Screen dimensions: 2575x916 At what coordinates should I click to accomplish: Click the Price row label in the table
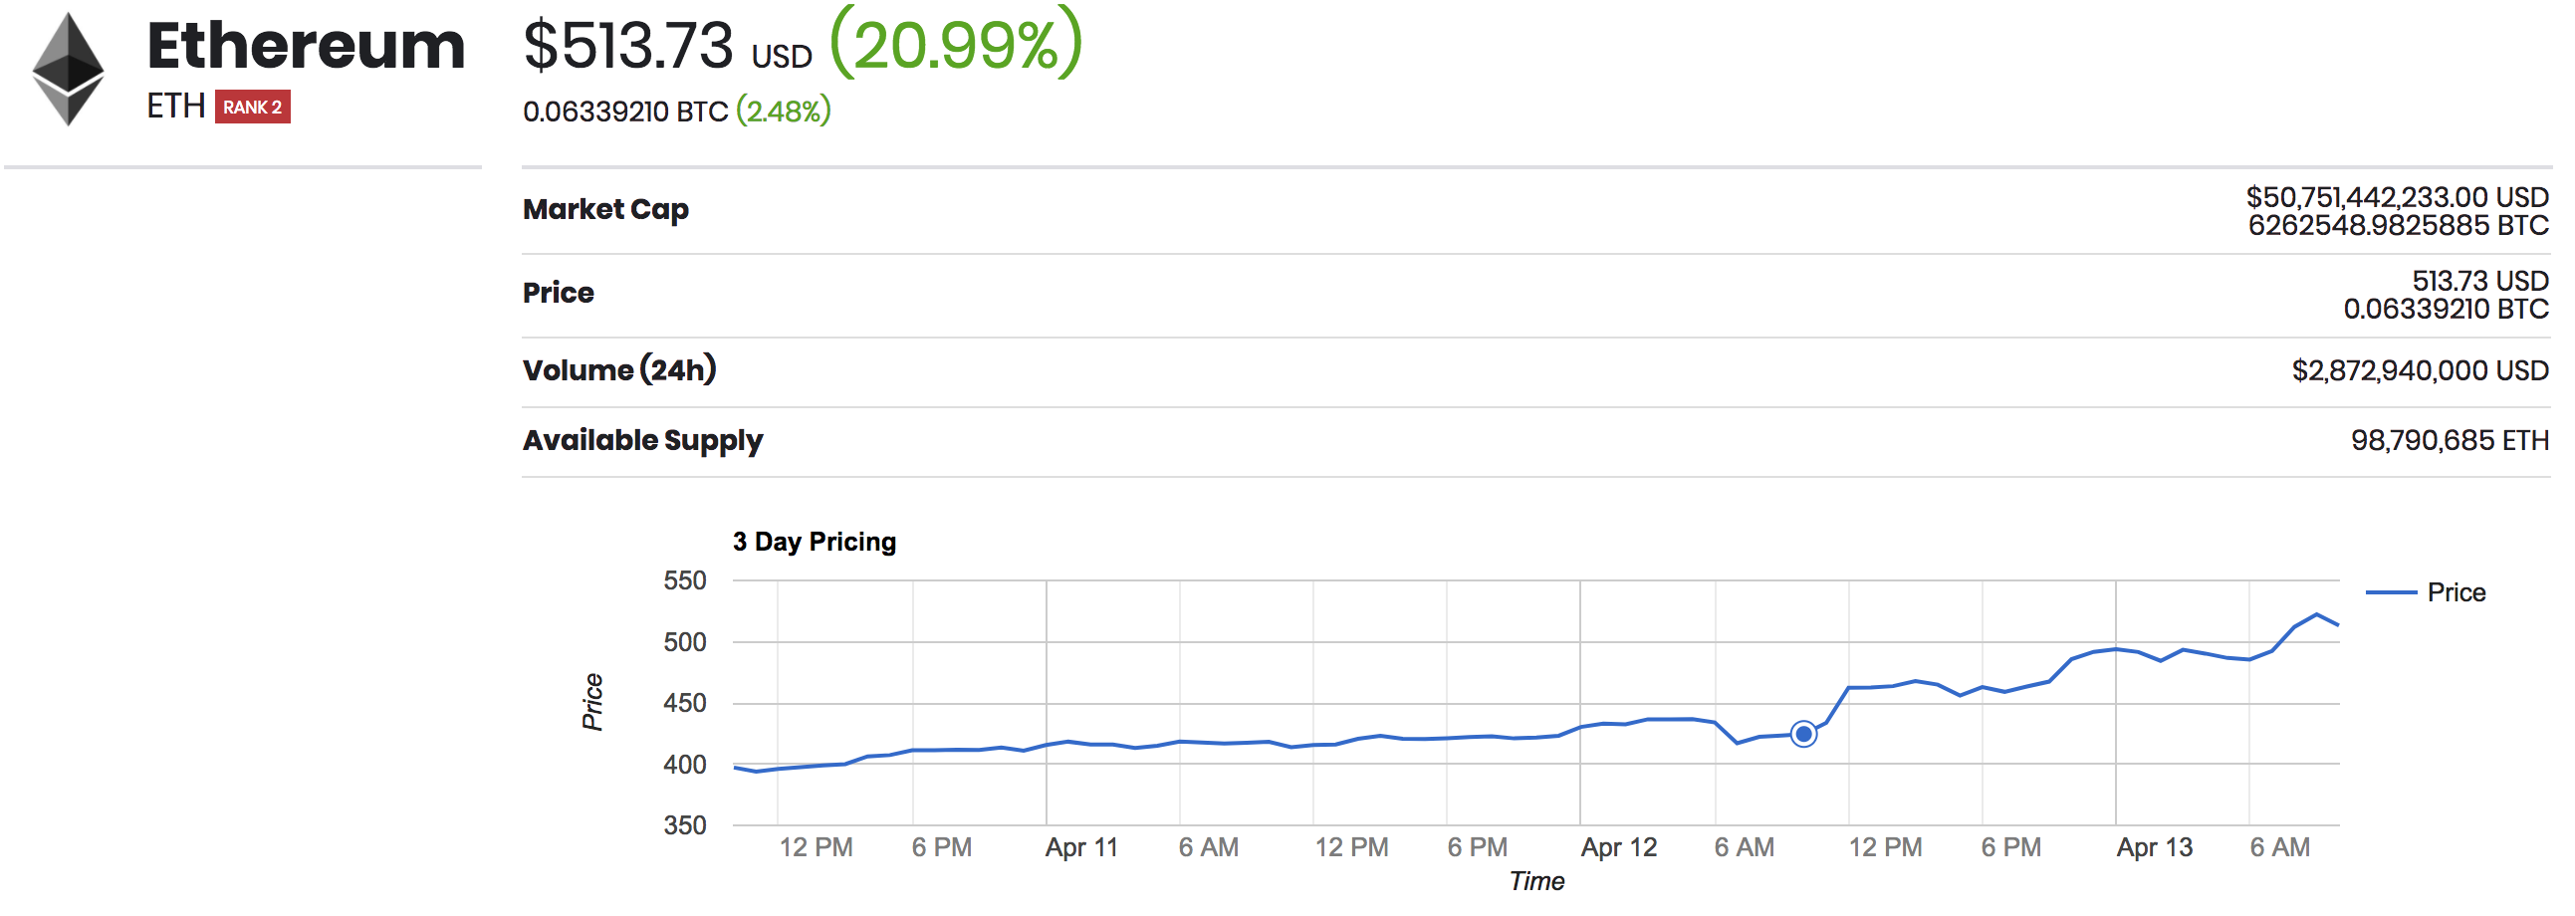558,293
